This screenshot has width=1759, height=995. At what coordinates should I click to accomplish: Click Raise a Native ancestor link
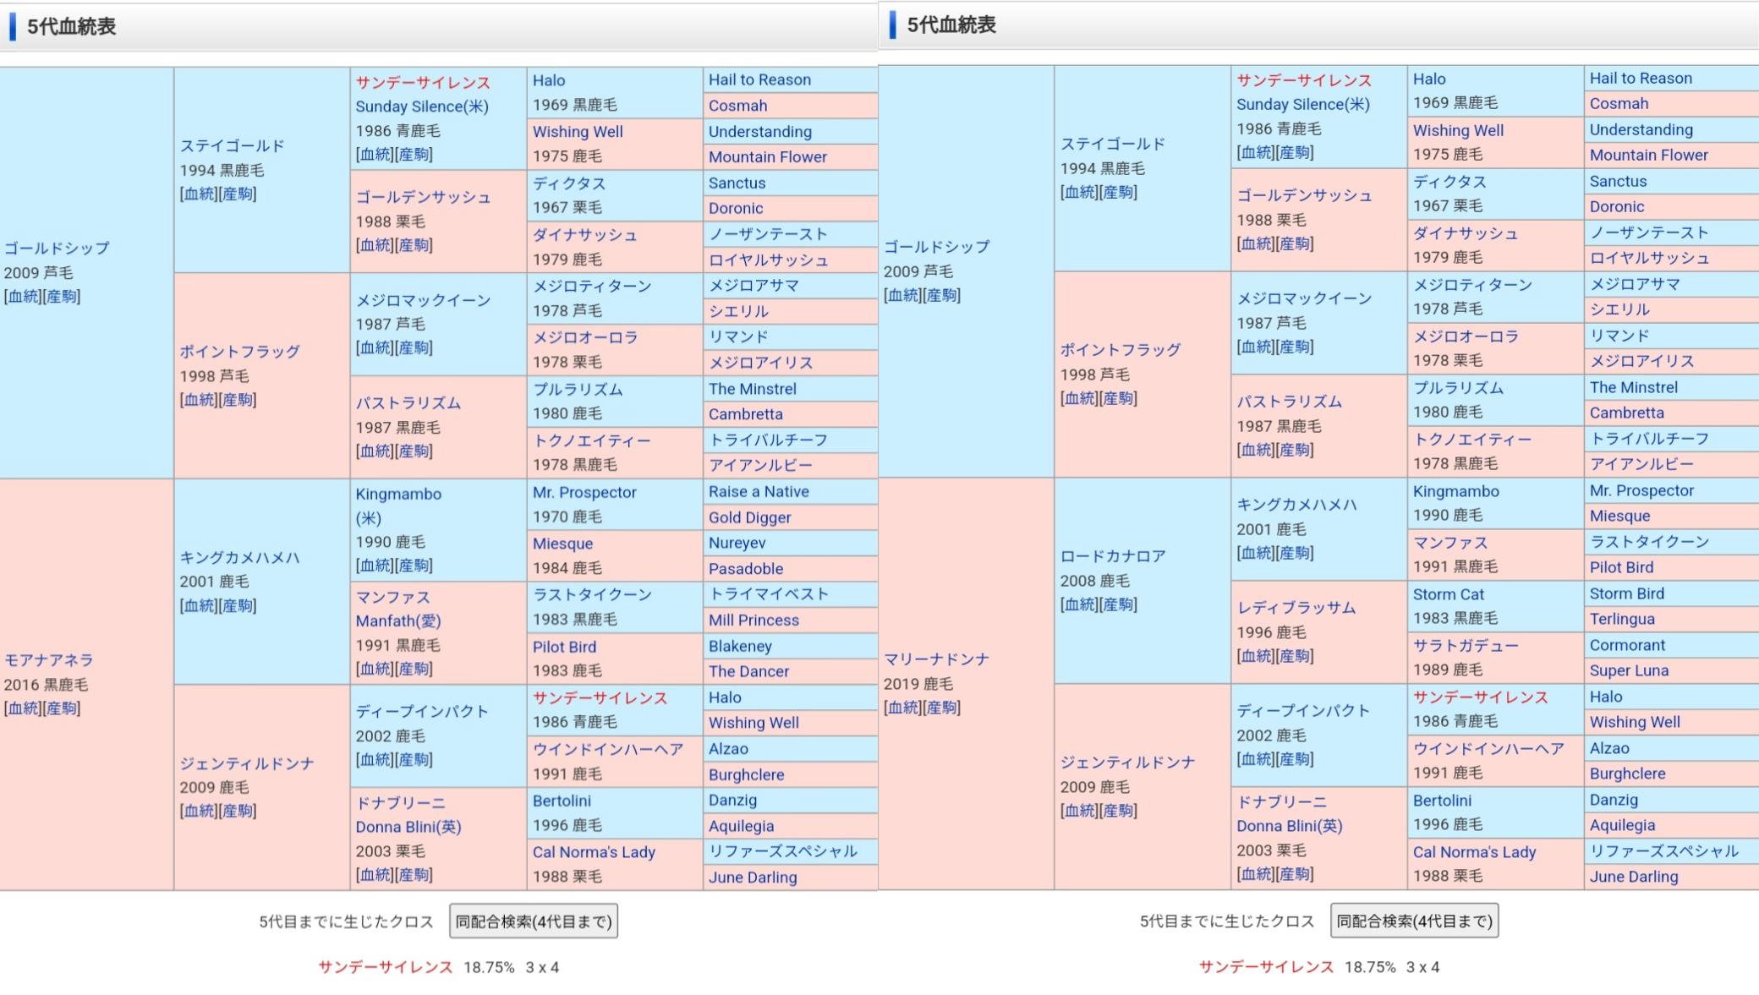(759, 492)
